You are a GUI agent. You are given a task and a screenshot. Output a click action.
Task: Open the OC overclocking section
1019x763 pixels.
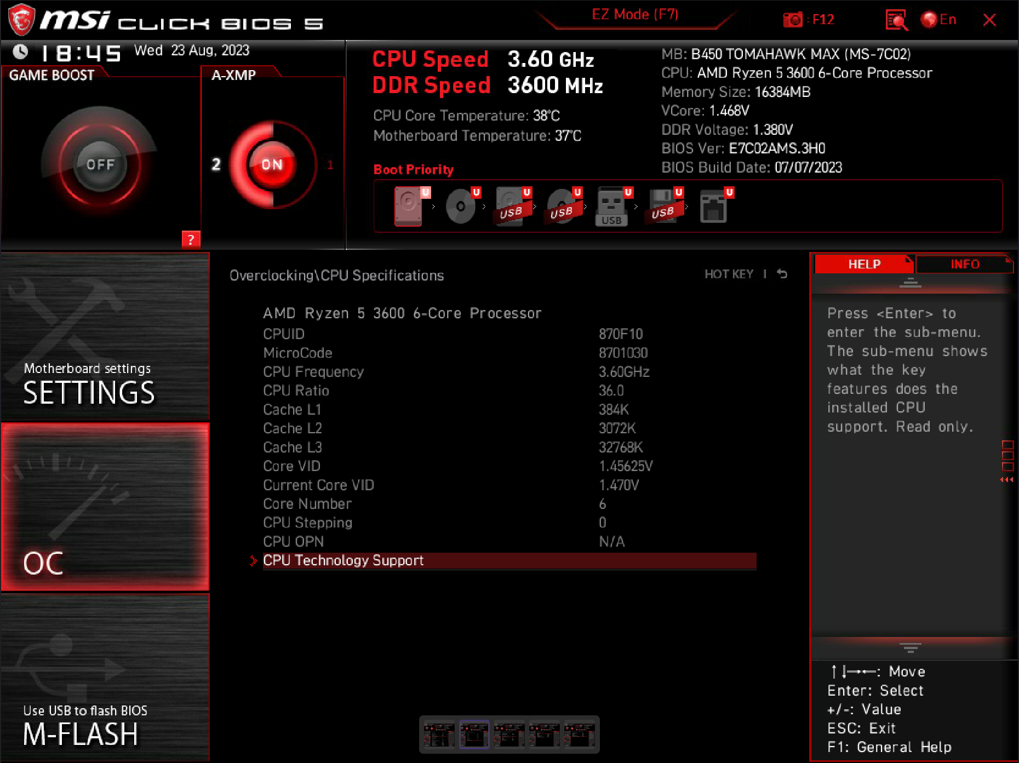click(x=105, y=506)
